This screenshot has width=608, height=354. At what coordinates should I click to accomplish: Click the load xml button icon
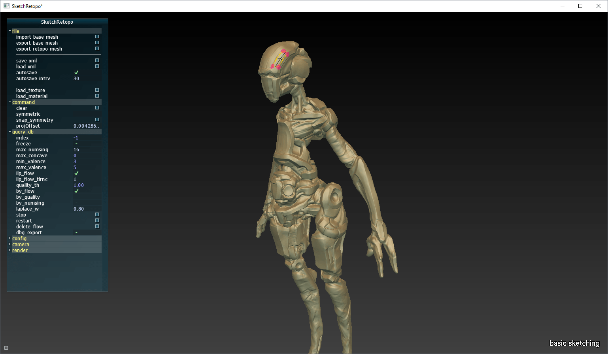coord(97,66)
